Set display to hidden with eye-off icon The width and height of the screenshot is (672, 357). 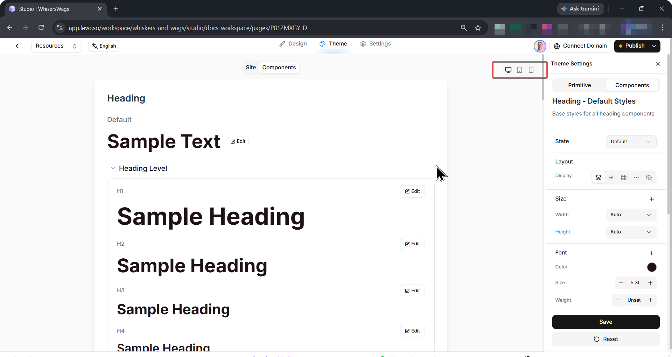point(649,177)
